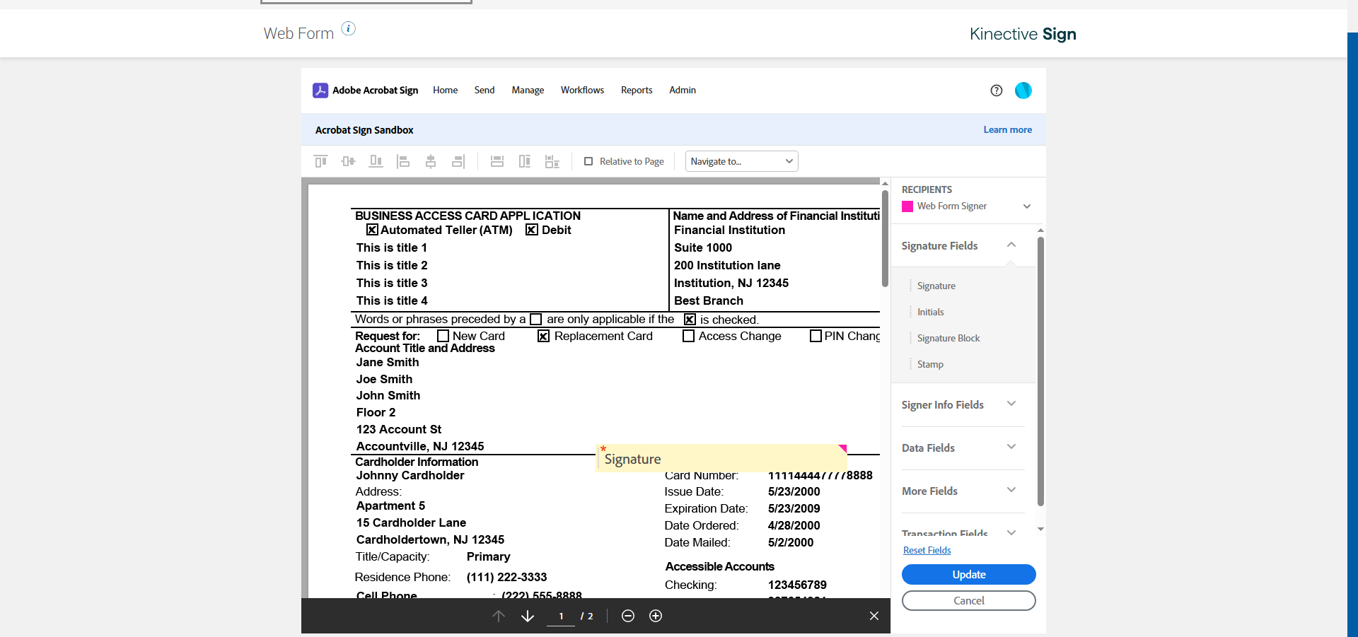1358x637 pixels.
Task: Open the Manage menu
Action: pyautogui.click(x=528, y=90)
